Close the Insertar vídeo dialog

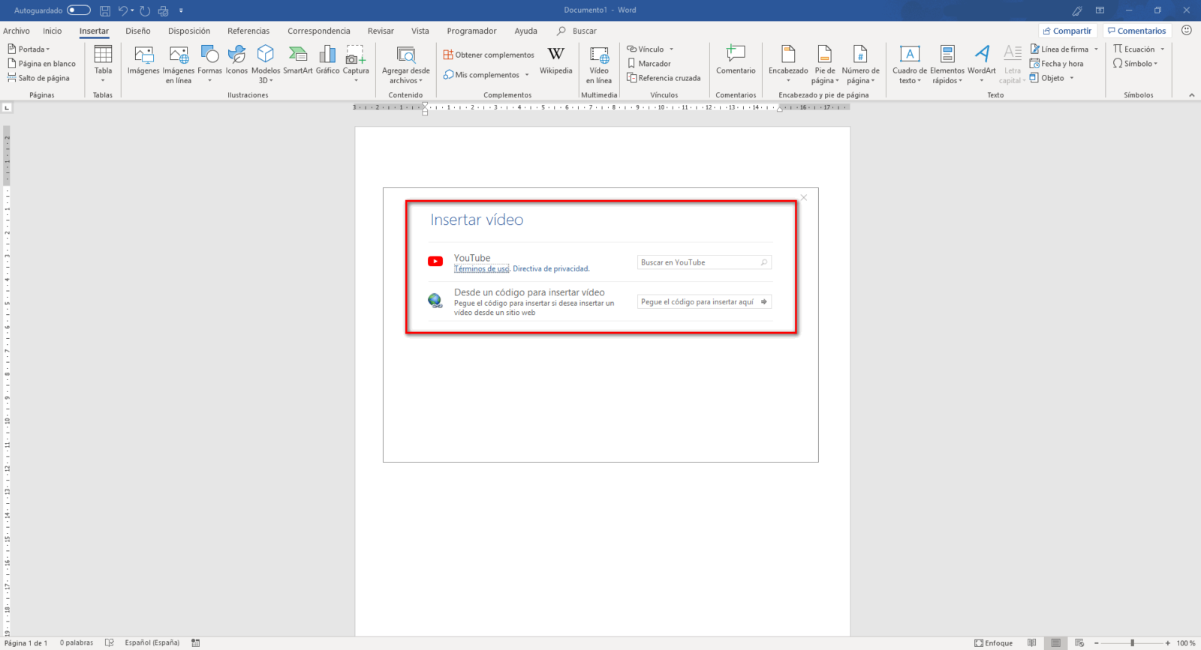click(x=804, y=198)
